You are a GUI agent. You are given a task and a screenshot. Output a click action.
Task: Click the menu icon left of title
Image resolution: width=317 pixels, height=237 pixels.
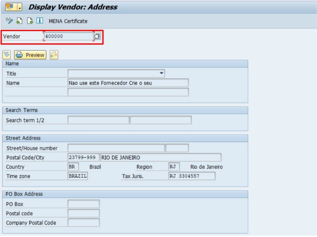pyautogui.click(x=10, y=7)
